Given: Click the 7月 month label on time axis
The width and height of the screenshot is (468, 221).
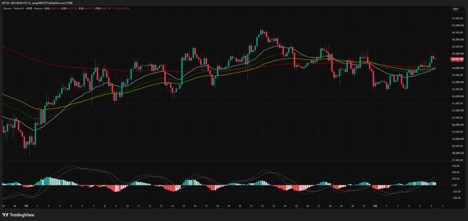Looking at the screenshot, I should pyautogui.click(x=26, y=206).
